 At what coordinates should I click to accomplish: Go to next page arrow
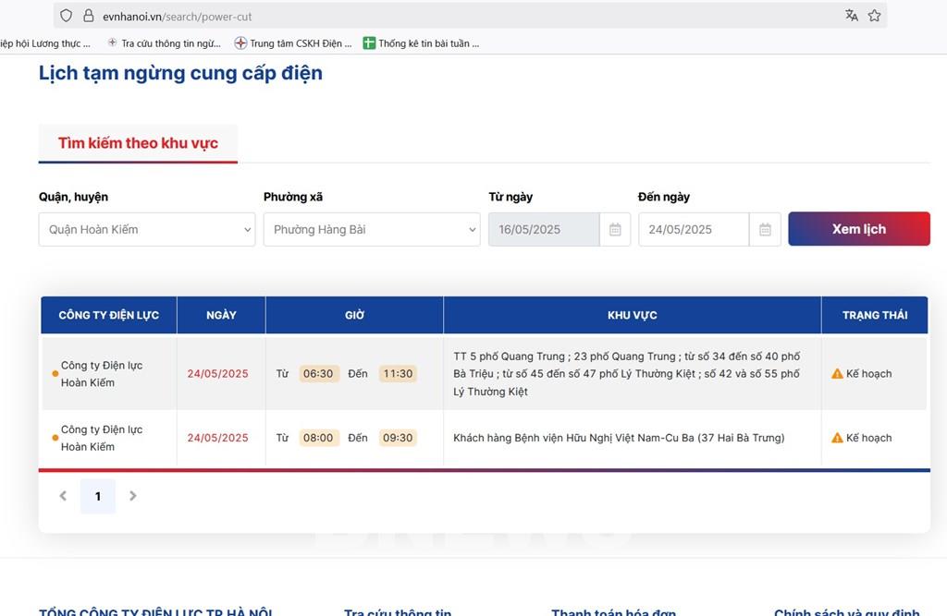pos(133,496)
